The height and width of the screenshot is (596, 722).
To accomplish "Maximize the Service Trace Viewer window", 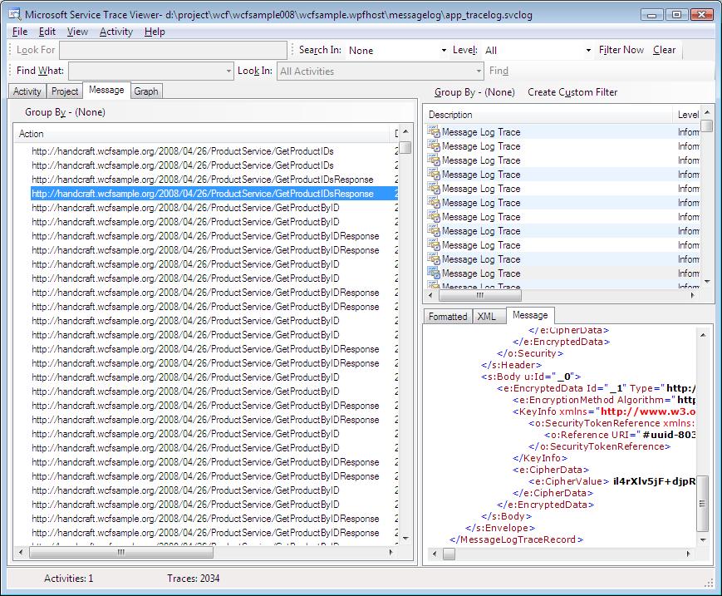I will 676,15.
